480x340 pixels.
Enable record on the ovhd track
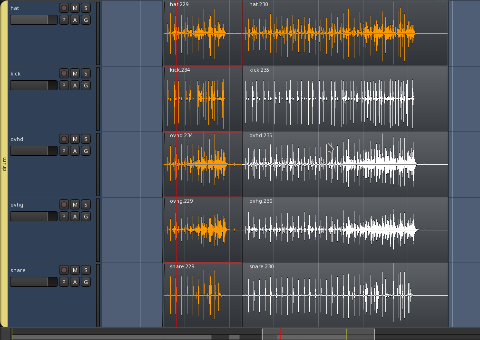click(x=64, y=139)
